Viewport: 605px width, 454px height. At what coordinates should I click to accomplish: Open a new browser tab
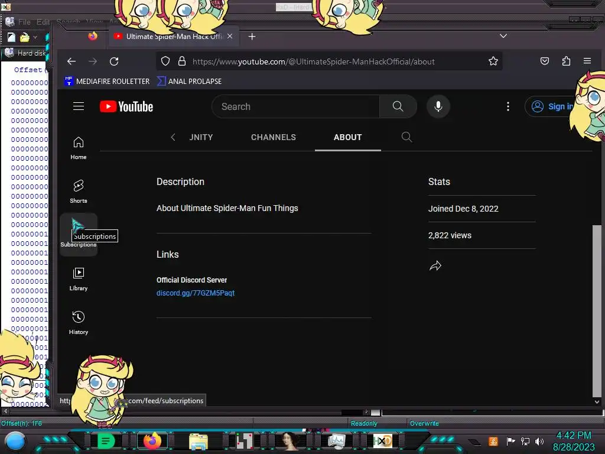click(x=252, y=36)
